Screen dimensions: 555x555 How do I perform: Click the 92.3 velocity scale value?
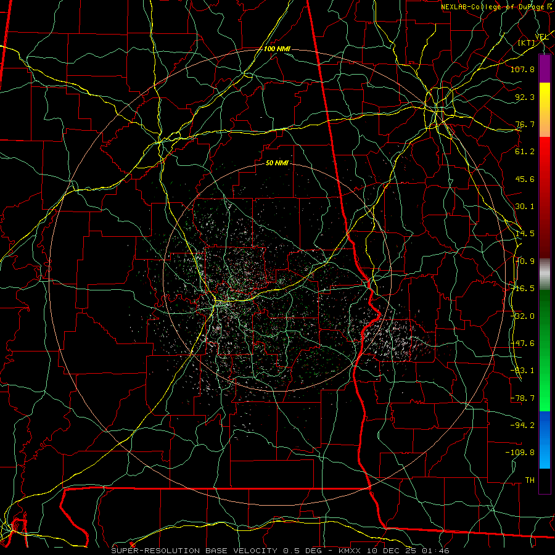(x=525, y=97)
